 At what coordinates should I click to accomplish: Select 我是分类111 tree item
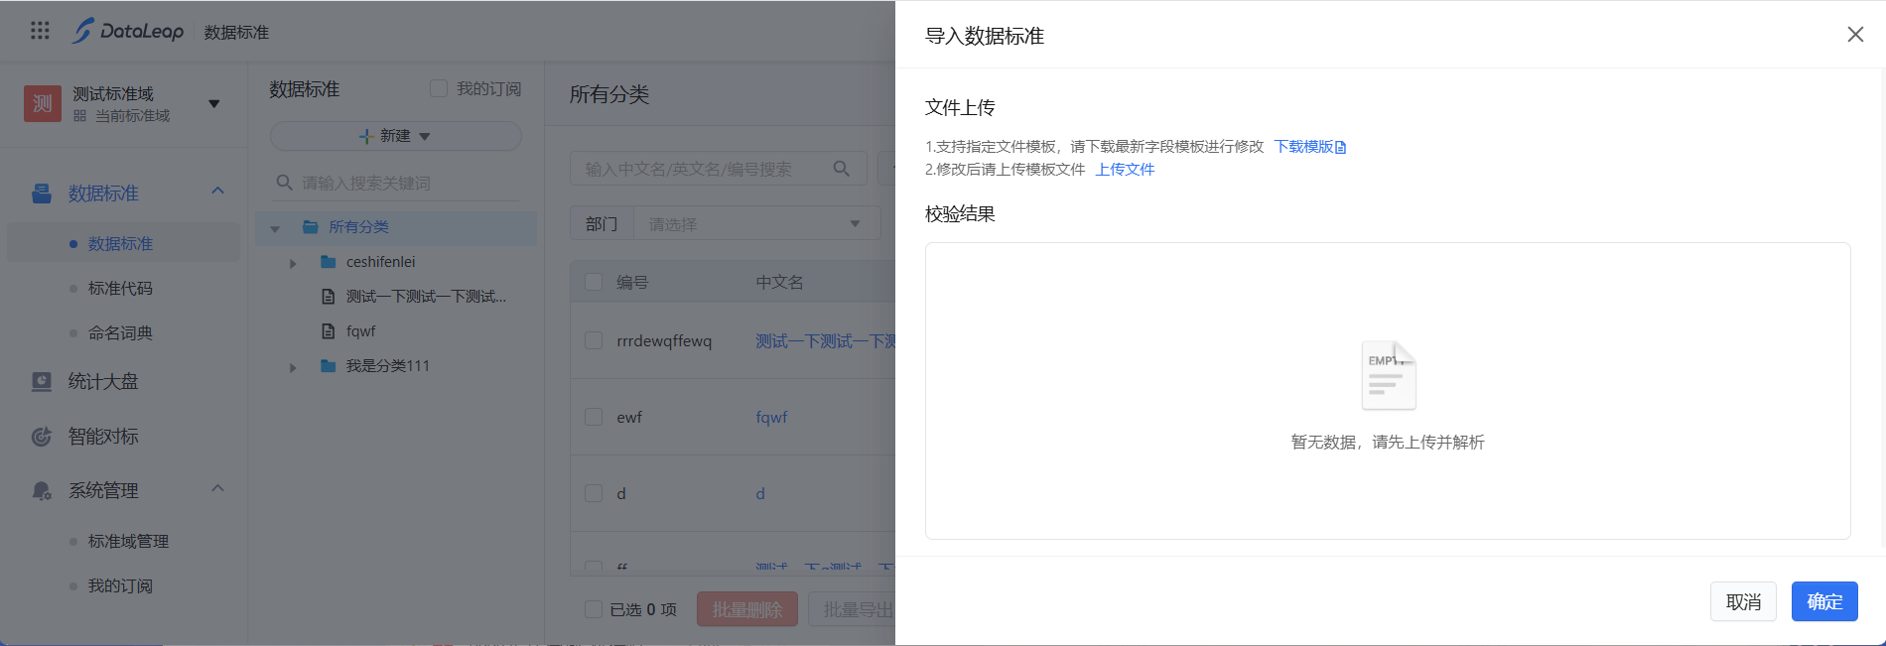[x=388, y=366]
